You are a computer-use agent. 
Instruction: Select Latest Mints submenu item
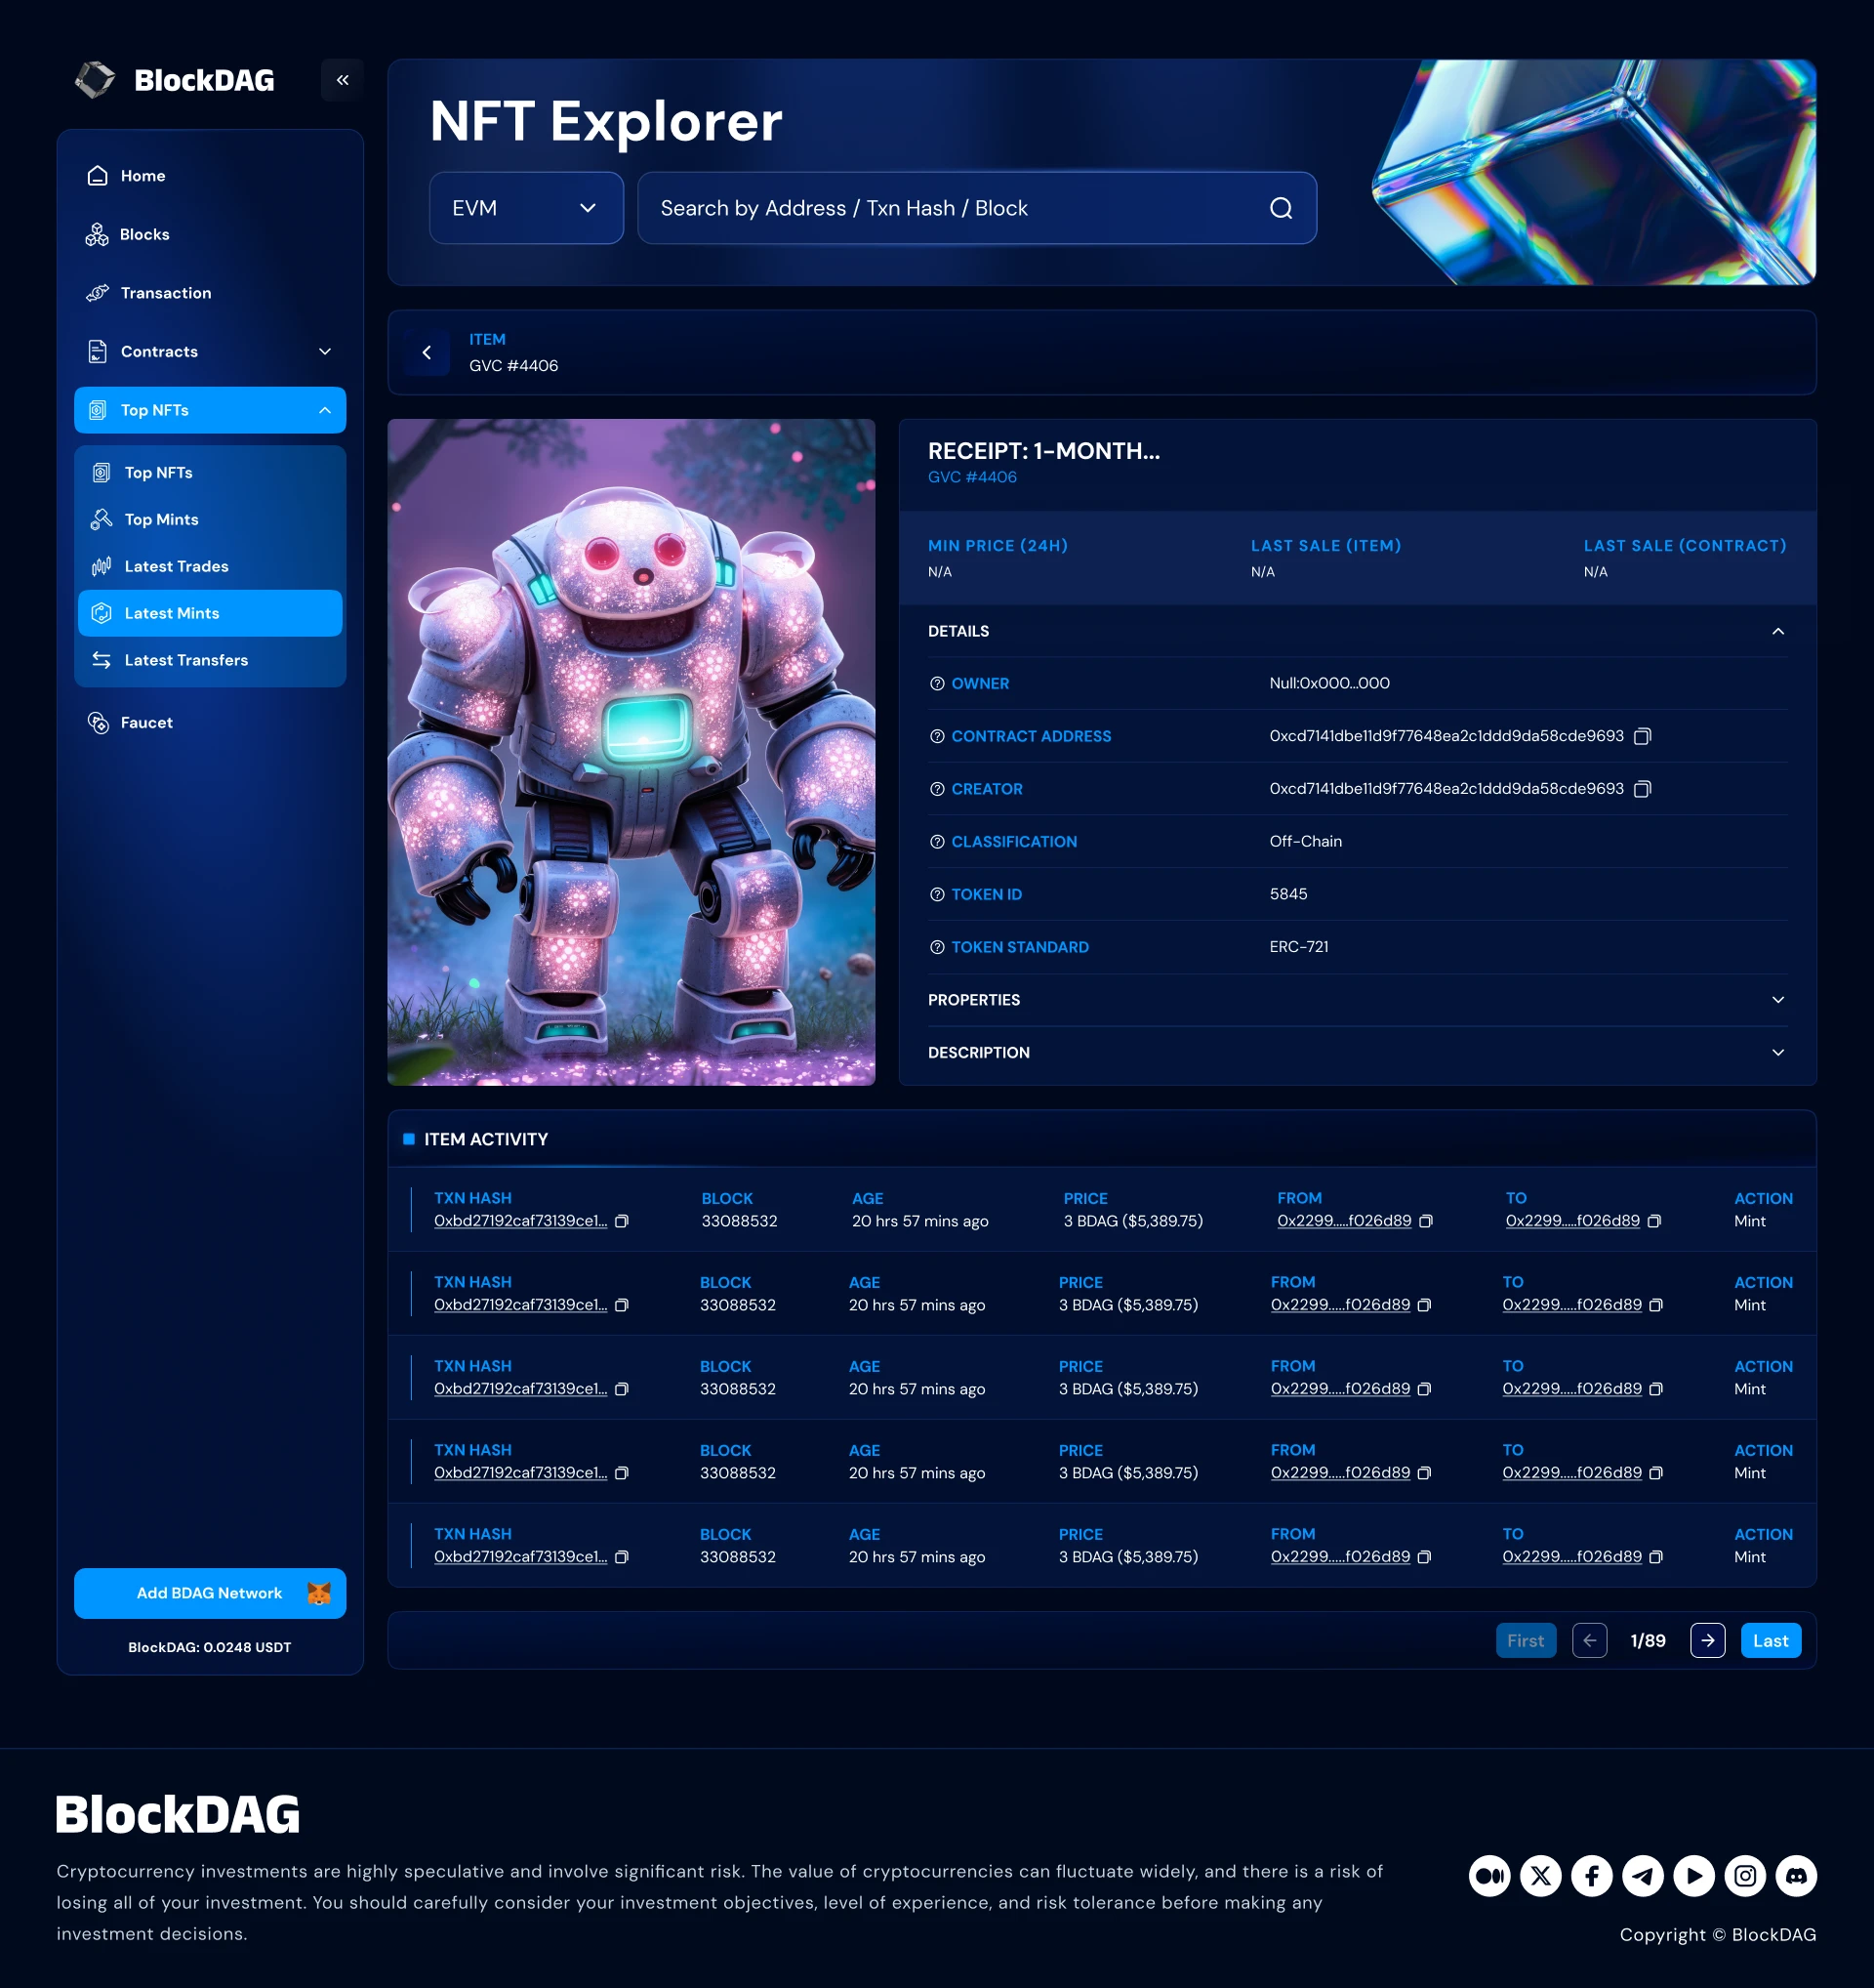pos(210,613)
